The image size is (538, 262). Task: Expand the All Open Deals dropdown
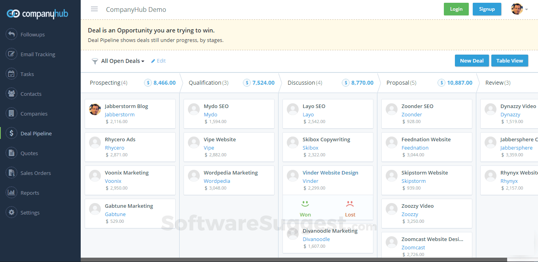123,61
